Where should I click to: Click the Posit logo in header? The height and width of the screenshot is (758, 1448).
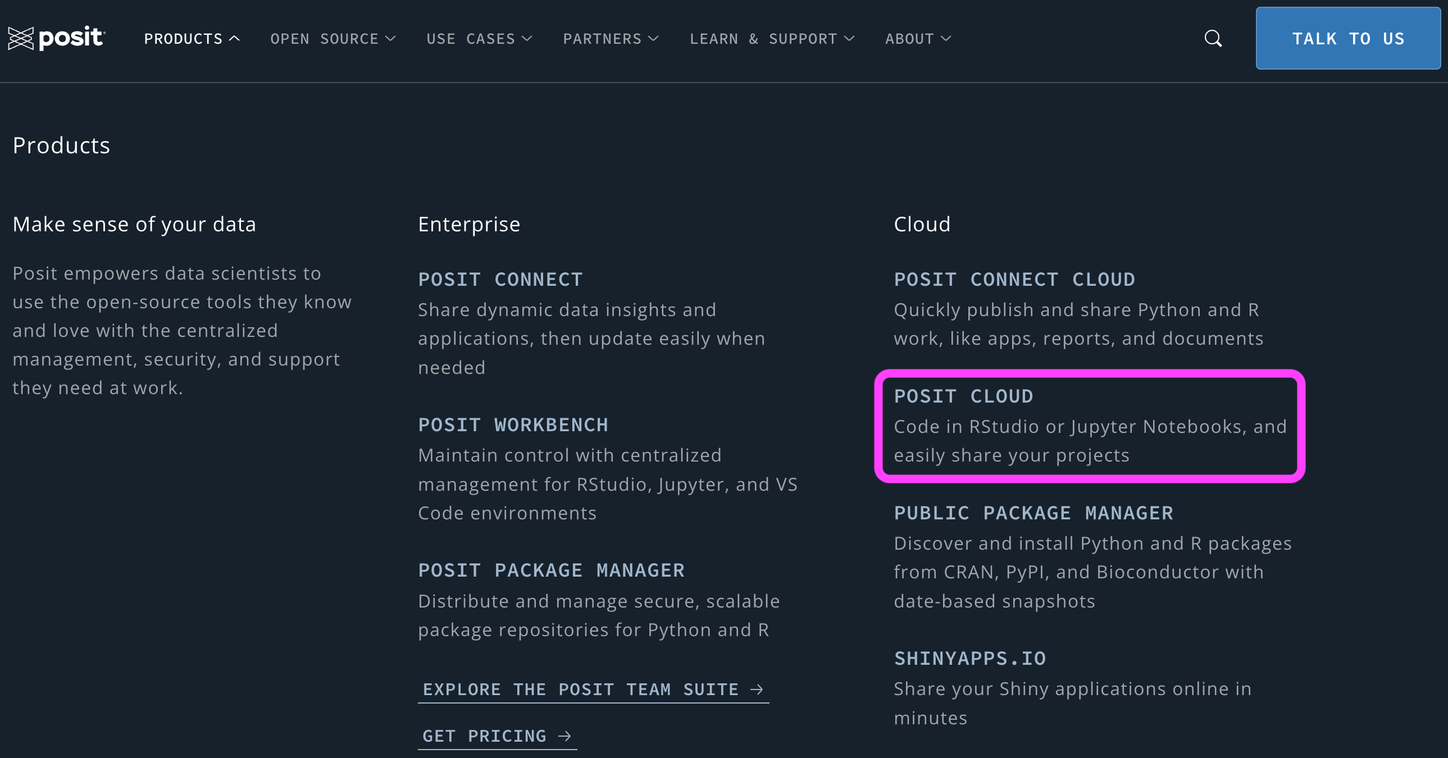point(57,38)
